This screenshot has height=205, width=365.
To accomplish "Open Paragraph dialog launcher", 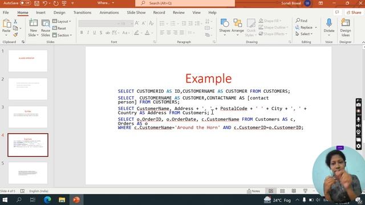I will pyautogui.click(x=214, y=42).
